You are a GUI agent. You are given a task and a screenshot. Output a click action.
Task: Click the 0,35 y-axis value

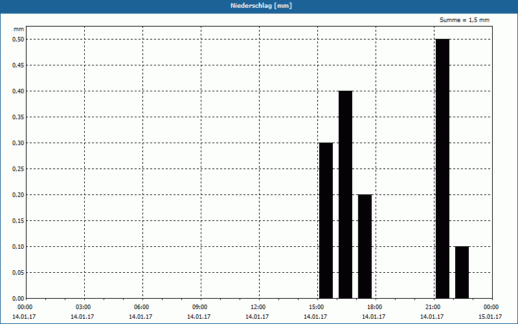[18, 117]
